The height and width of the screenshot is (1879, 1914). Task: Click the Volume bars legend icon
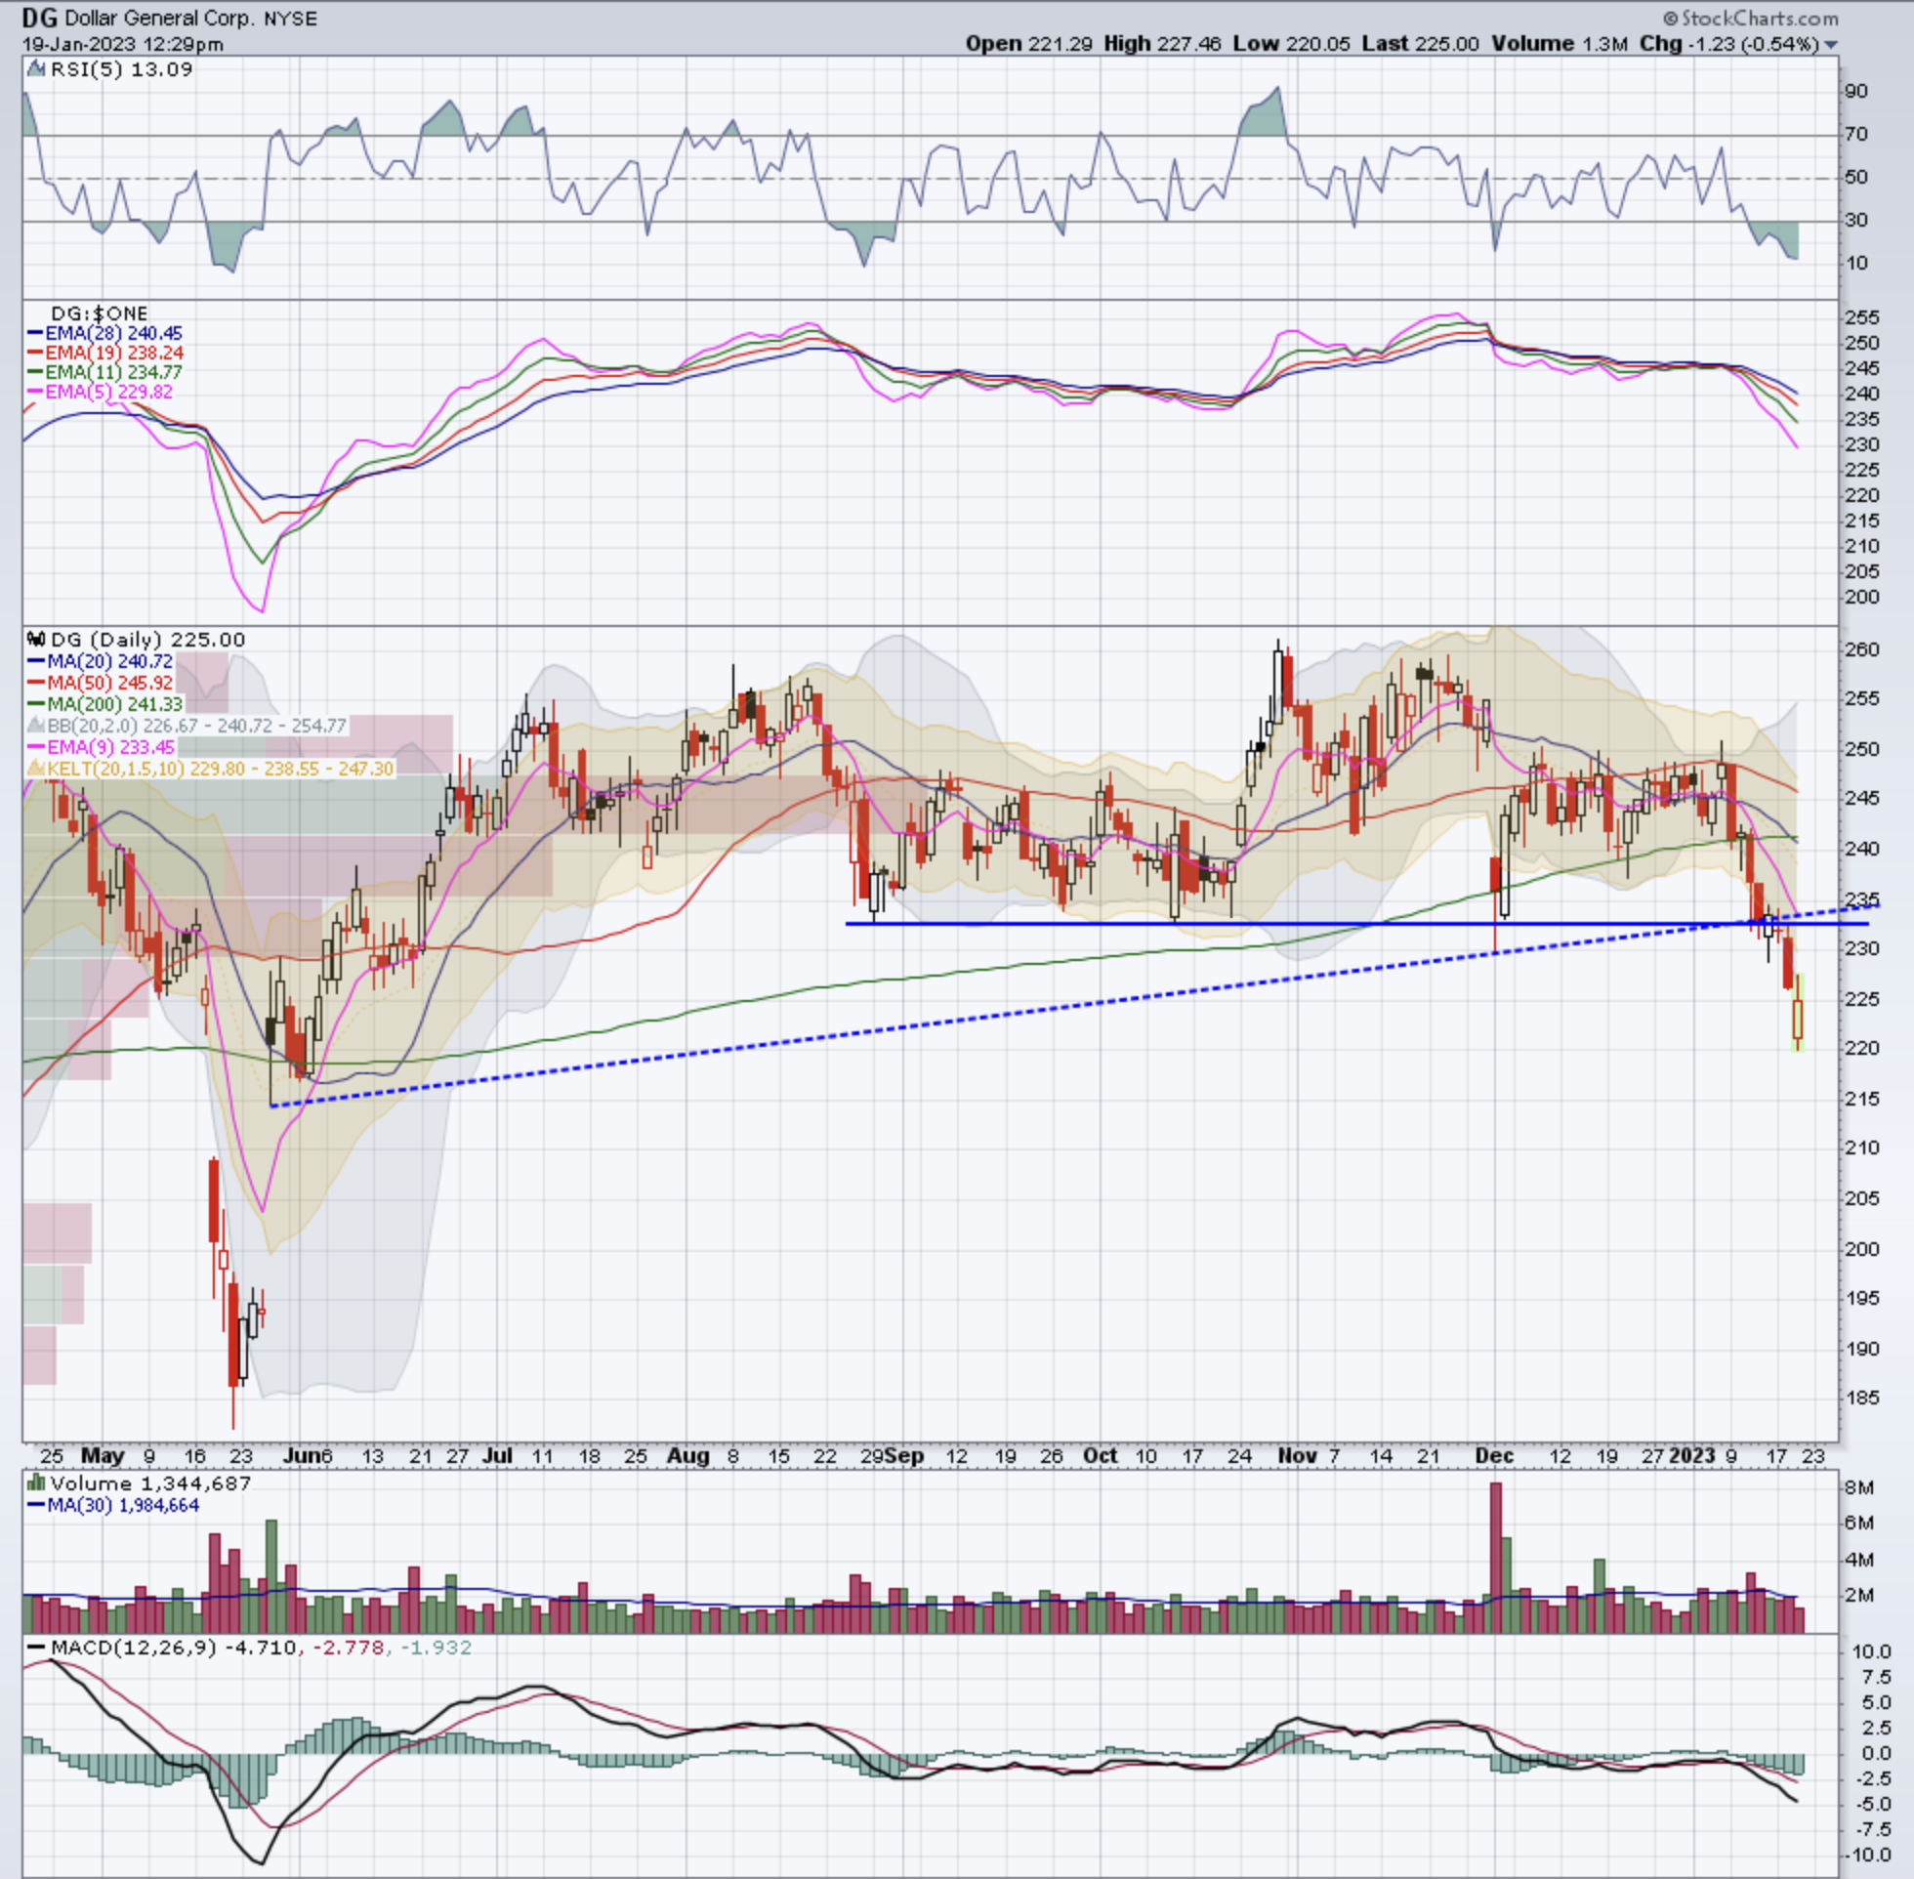click(x=36, y=1483)
